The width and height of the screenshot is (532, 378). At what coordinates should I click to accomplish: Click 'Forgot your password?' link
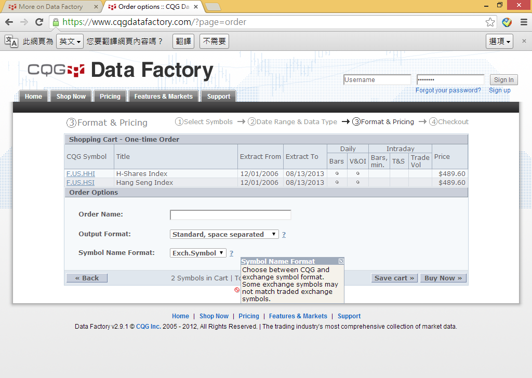[x=448, y=90]
